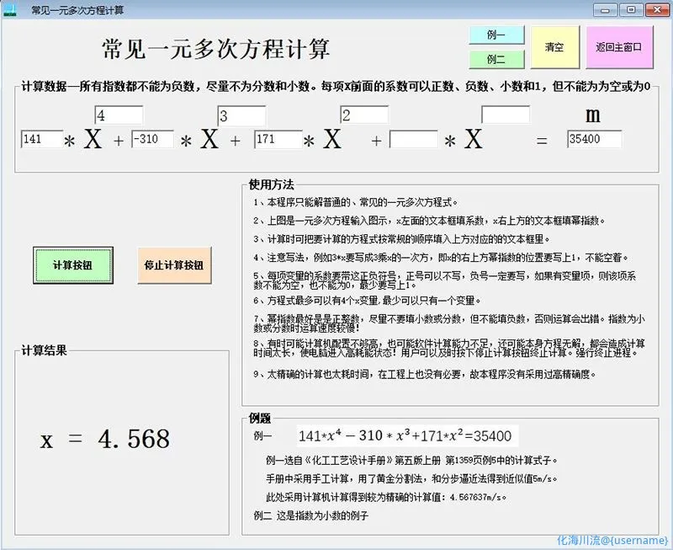
Task: Click instruction line 6 about 最多可以有4个x变量
Action: tap(368, 301)
